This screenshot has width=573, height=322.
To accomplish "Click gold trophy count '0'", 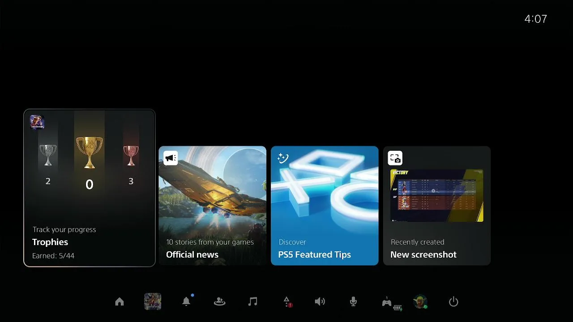I will click(x=90, y=184).
